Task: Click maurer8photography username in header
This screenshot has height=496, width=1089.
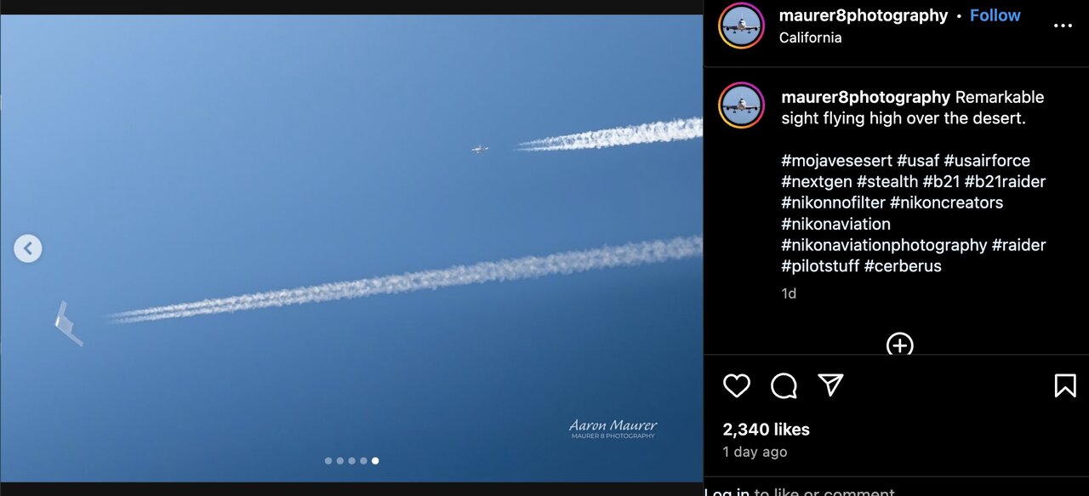Action: [863, 15]
